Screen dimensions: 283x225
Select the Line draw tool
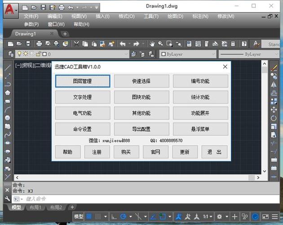click(7, 67)
